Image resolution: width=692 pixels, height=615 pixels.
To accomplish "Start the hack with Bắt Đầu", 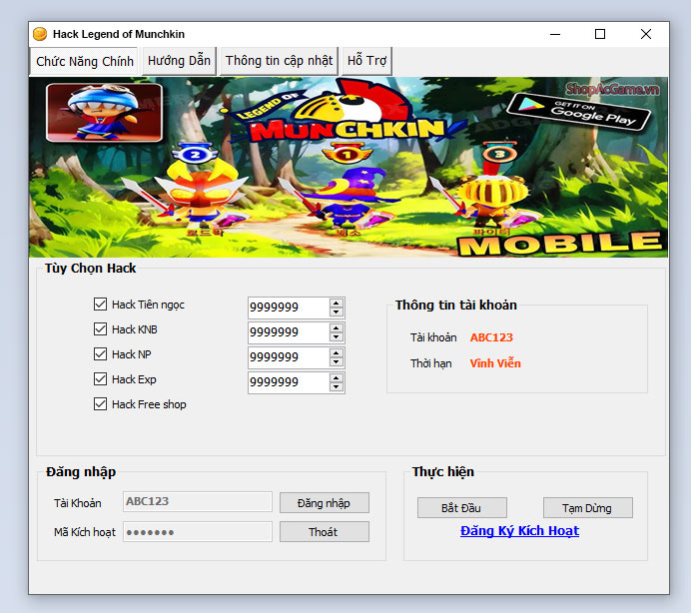I will tap(462, 508).
